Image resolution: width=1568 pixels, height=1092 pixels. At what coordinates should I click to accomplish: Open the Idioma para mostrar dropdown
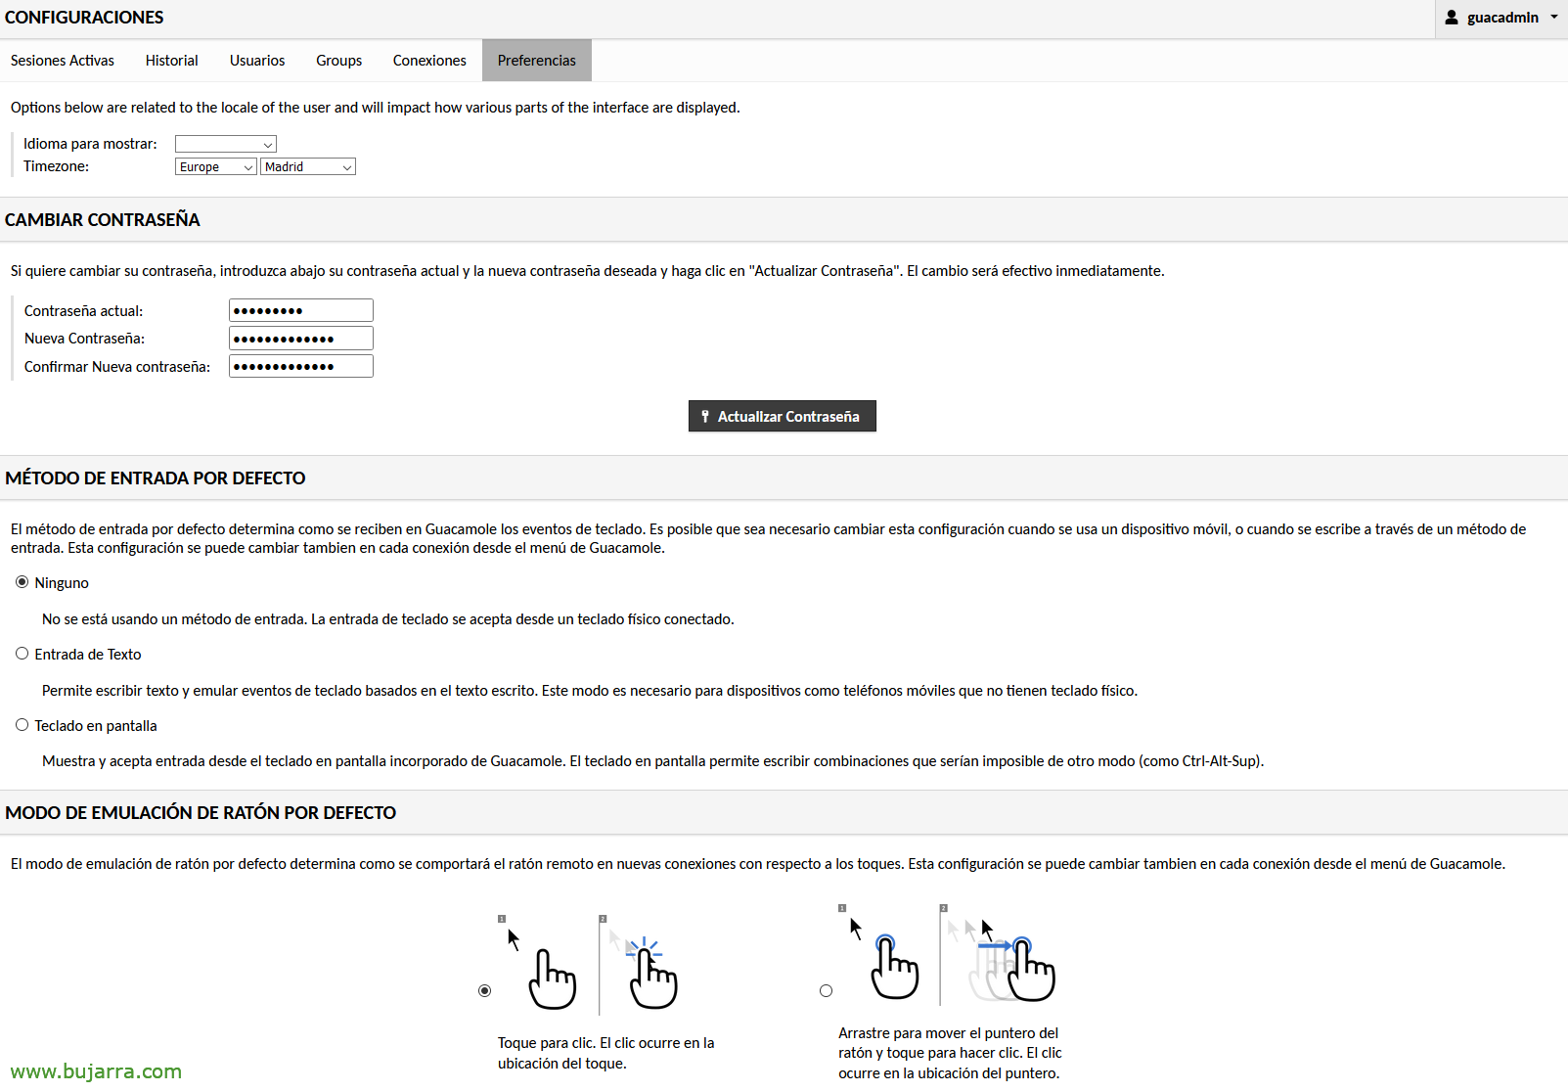point(226,144)
